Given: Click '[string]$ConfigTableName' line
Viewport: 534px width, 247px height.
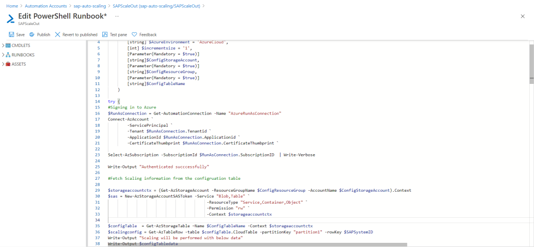Looking at the screenshot, I should [x=156, y=84].
